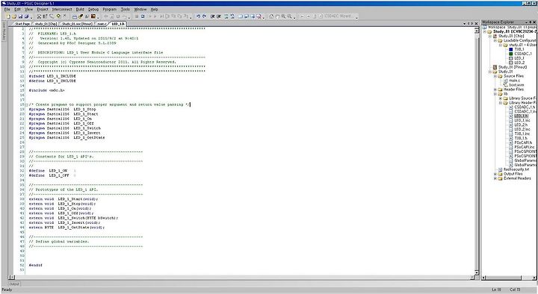The width and height of the screenshot is (538, 294).
Task: Click the editor vertical scrollbar down arrow
Action: pos(477,272)
